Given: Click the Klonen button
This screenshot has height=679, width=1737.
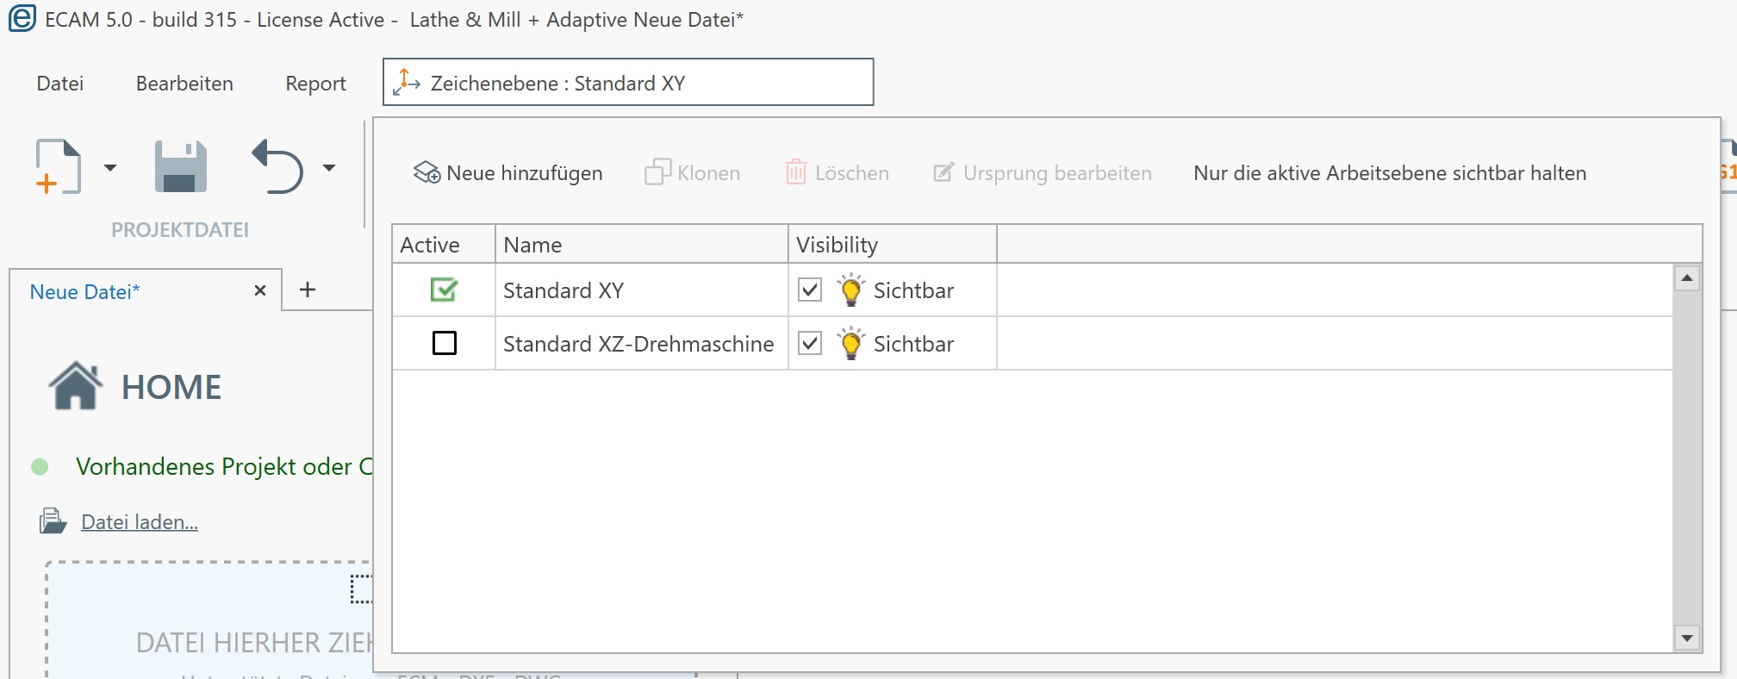Looking at the screenshot, I should 693,173.
